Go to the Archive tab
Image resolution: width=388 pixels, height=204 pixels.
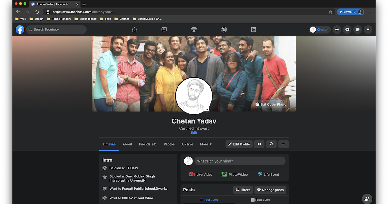pyautogui.click(x=187, y=144)
